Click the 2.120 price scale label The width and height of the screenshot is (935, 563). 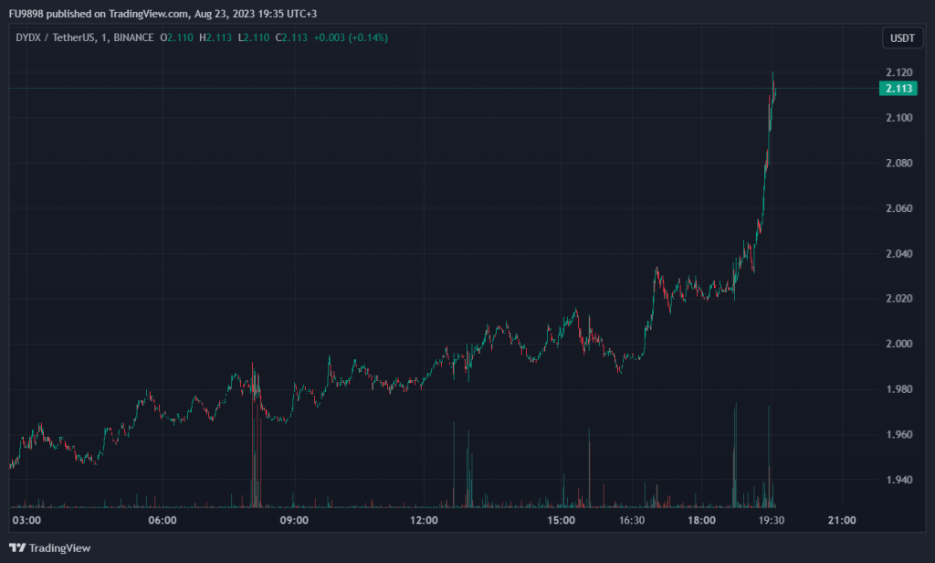click(x=898, y=72)
